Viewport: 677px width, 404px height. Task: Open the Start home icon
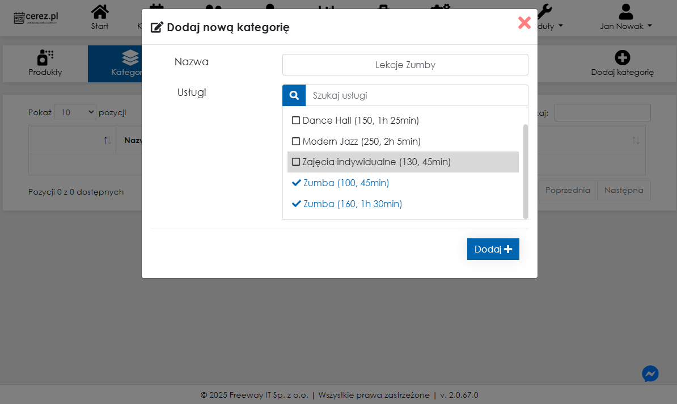100,12
